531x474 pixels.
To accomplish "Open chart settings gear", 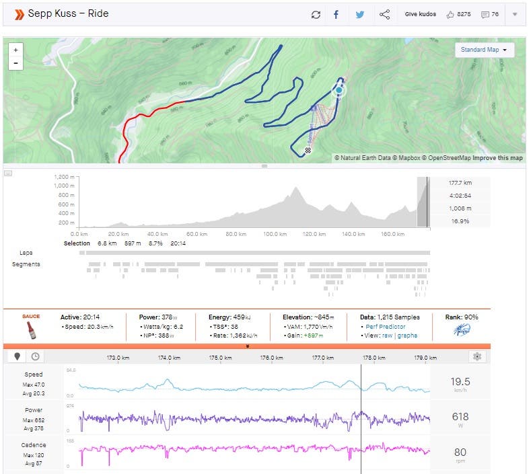I will (477, 357).
